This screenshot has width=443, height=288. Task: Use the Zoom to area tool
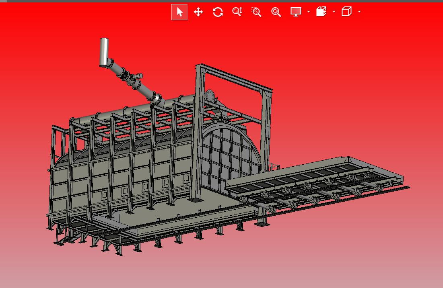pyautogui.click(x=256, y=12)
